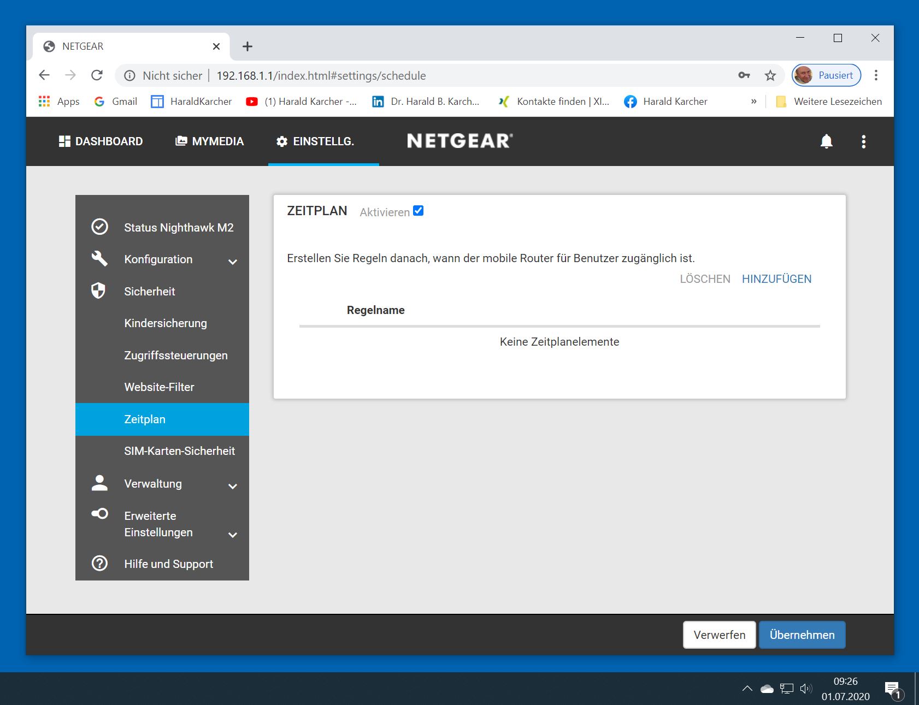Switch to the DASHBOARD tab
Viewport: 919px width, 705px height.
click(101, 141)
